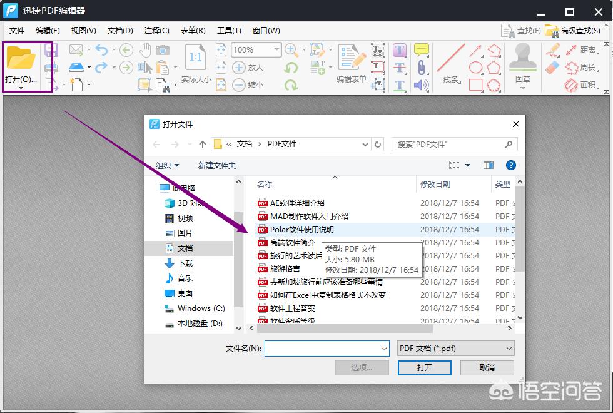The width and height of the screenshot is (613, 413).
Task: Click the 打开 open button
Action: coord(424,368)
